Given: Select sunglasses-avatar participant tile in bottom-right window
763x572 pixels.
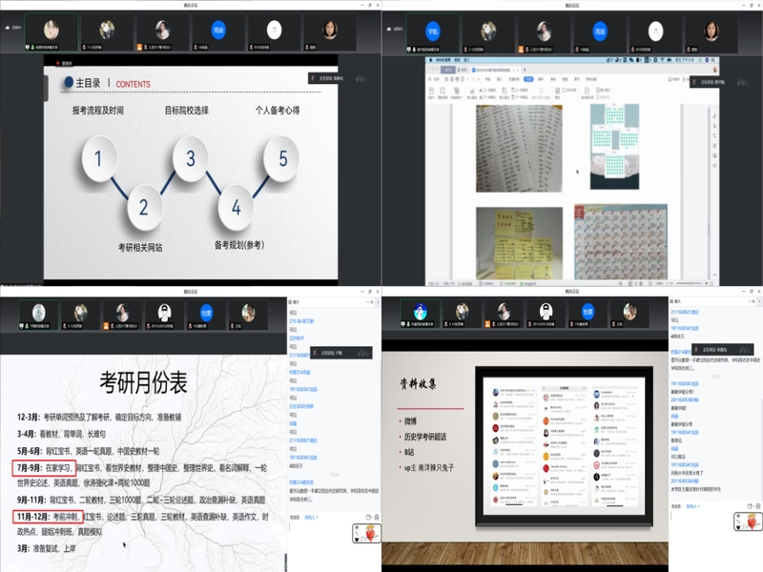Looking at the screenshot, I should (546, 314).
